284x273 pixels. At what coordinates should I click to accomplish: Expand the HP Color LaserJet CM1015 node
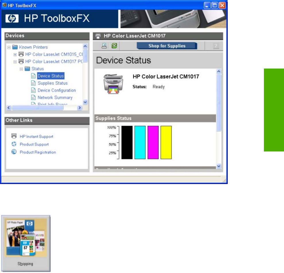point(15,54)
